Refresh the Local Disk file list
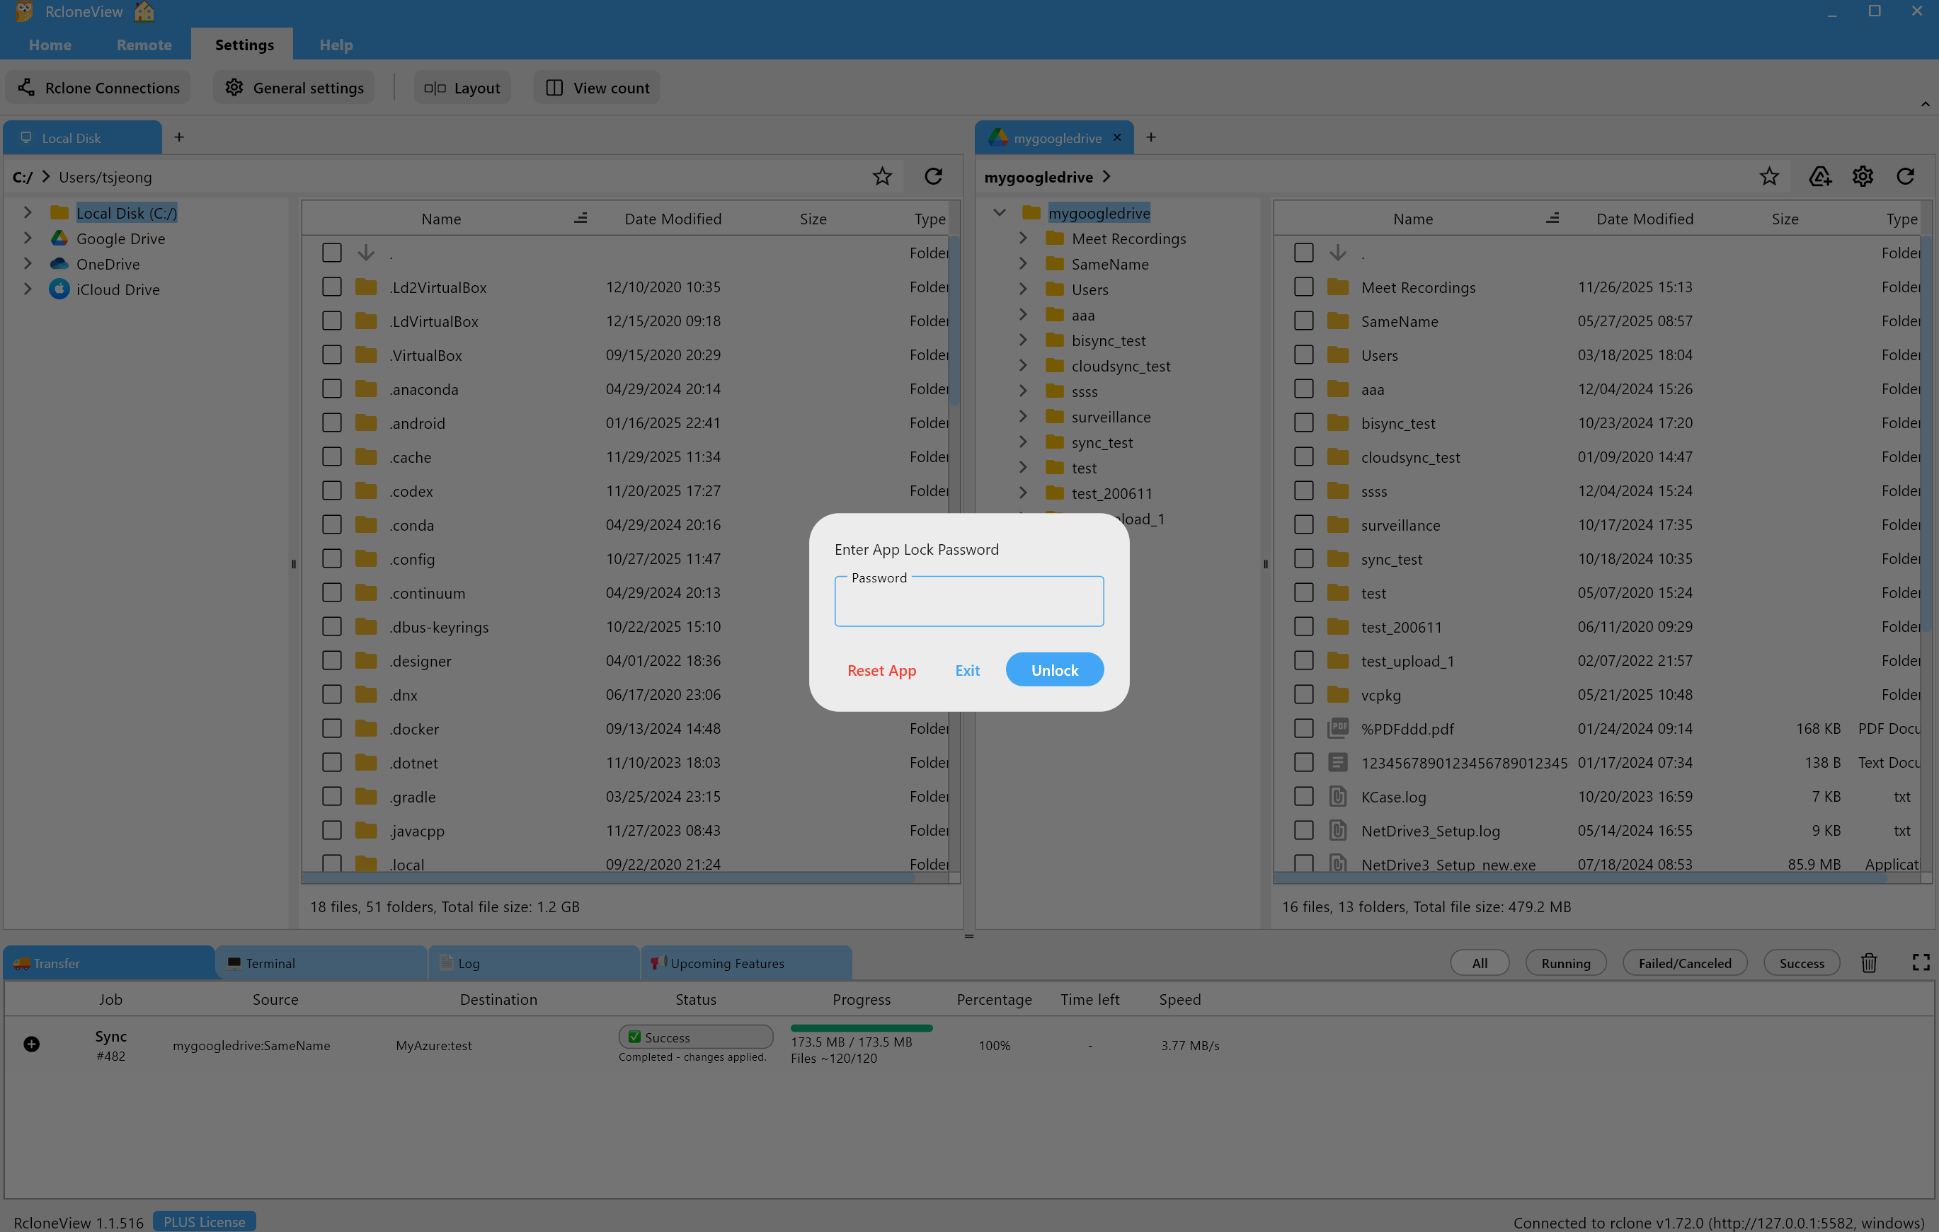1939x1232 pixels. pyautogui.click(x=933, y=176)
